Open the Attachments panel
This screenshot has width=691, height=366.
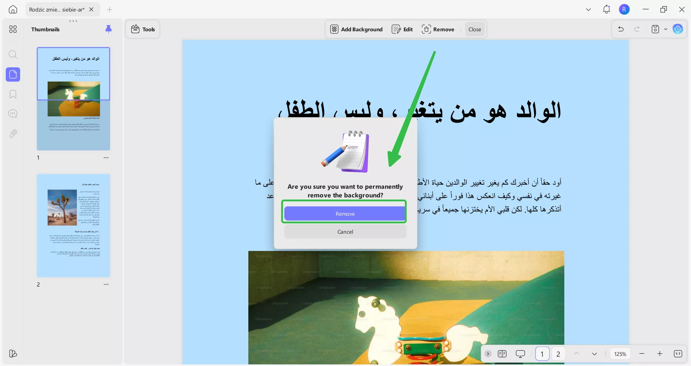[13, 133]
